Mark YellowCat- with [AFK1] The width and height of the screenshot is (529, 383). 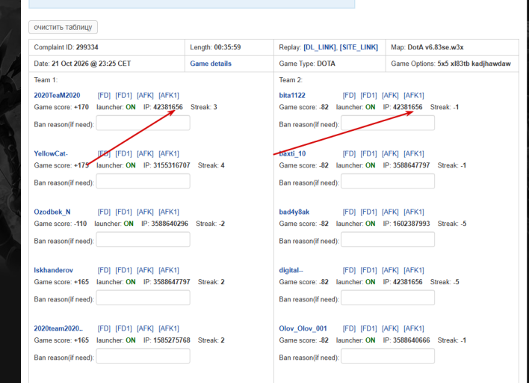point(169,153)
